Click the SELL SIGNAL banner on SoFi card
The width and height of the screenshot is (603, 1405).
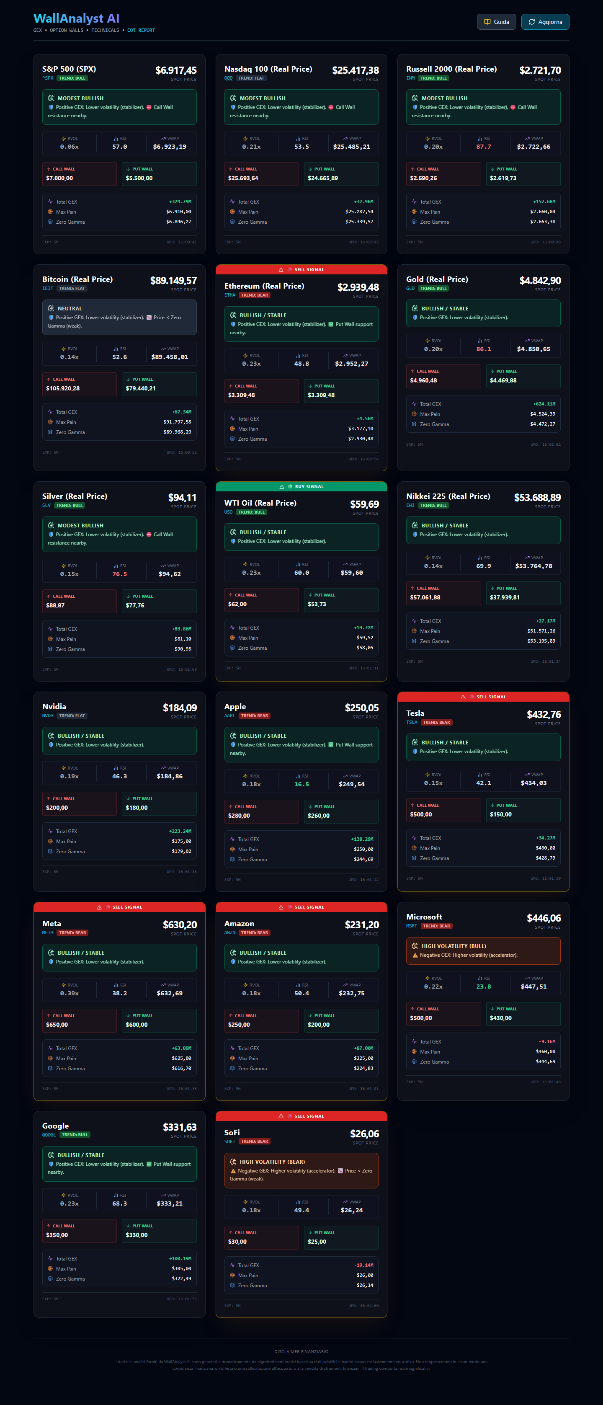tap(301, 1116)
